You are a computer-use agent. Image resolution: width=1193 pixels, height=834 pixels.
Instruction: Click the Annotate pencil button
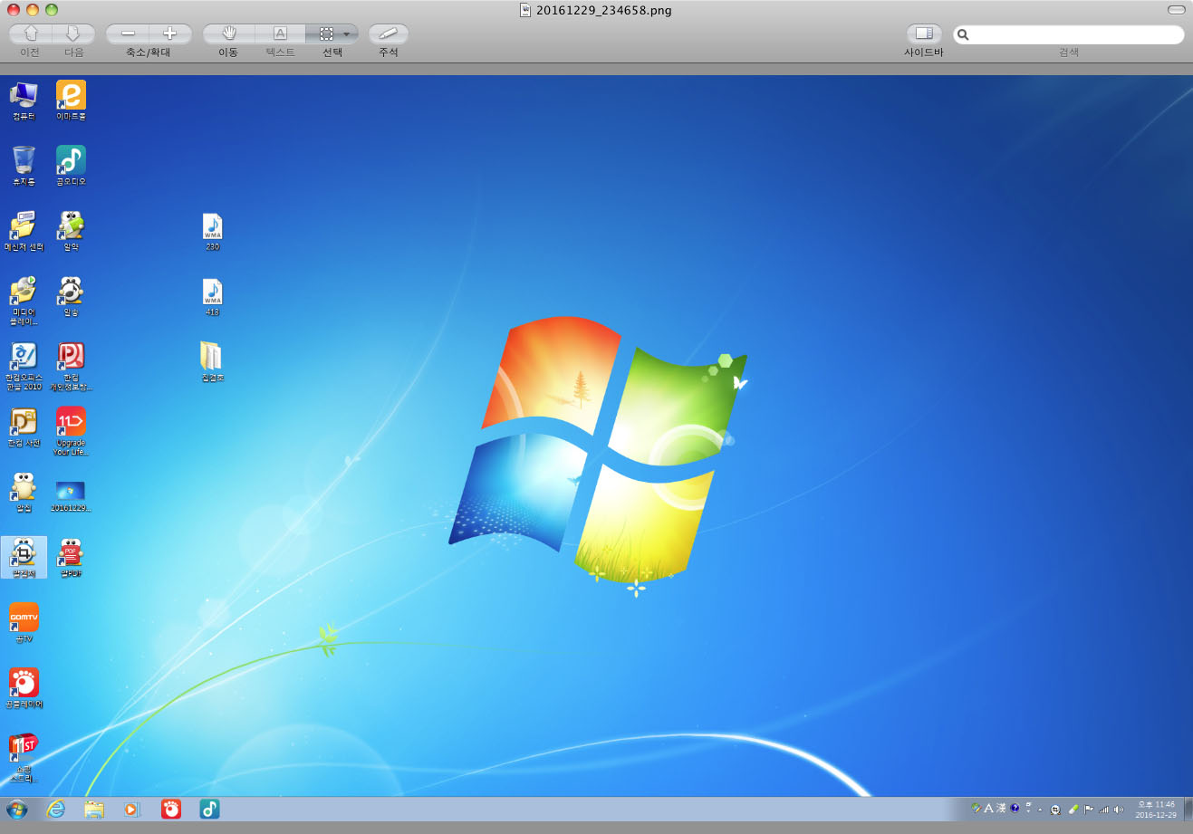tap(388, 34)
